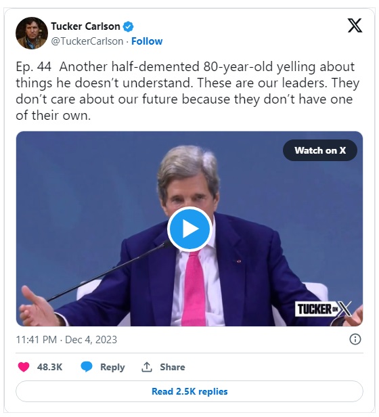Screen dimensions: 379x417
Task: Follow the Tucker Carlson account
Action: pyautogui.click(x=147, y=41)
